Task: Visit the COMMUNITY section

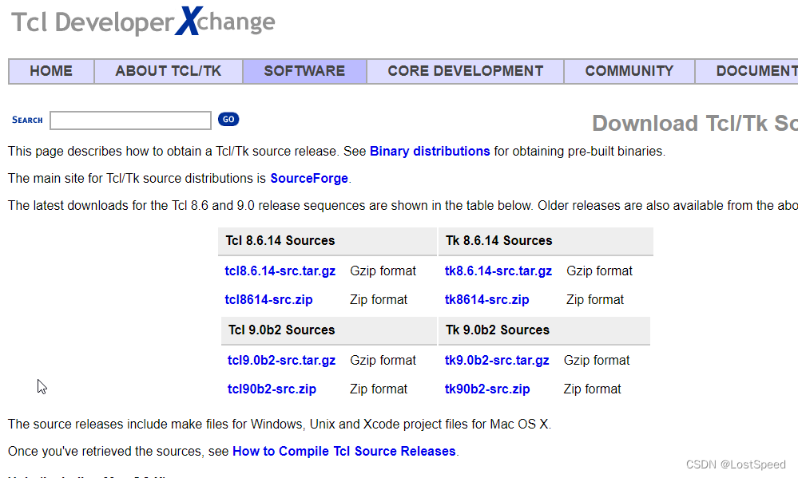Action: [628, 71]
